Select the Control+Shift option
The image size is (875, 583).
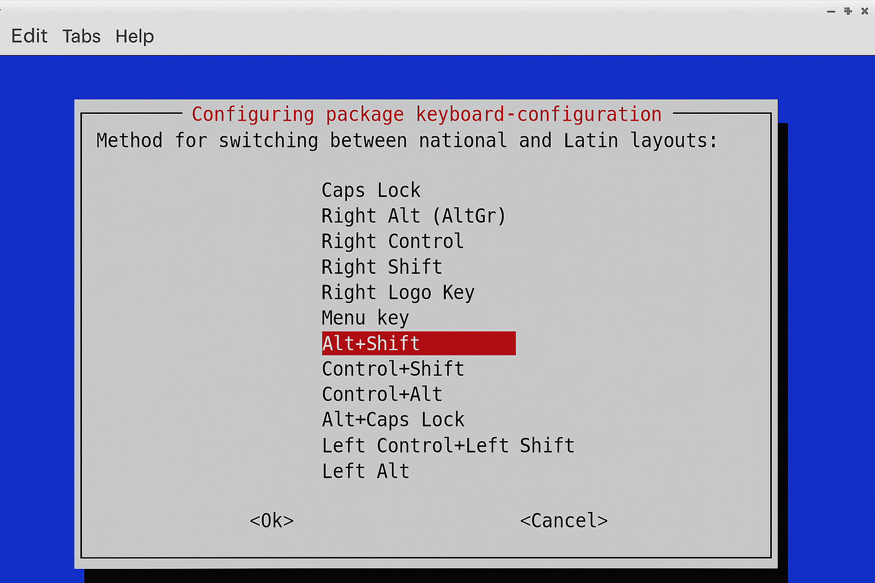(x=392, y=368)
